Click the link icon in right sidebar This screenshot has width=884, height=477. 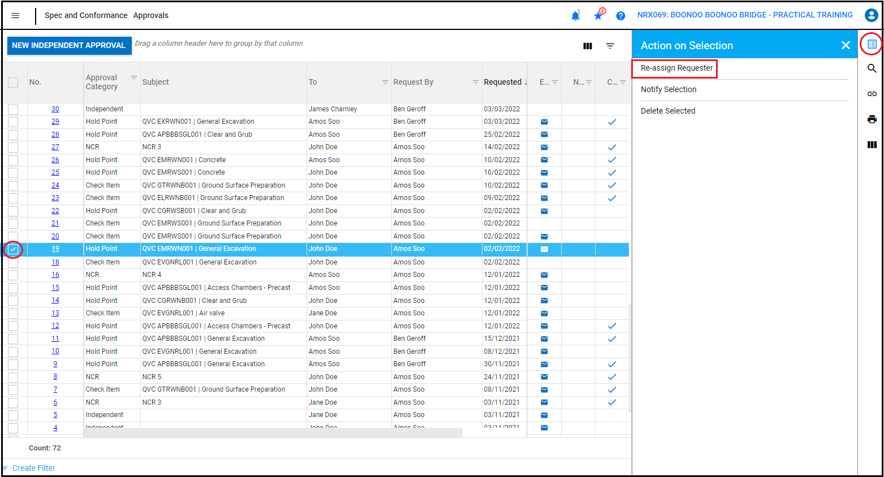click(x=872, y=94)
